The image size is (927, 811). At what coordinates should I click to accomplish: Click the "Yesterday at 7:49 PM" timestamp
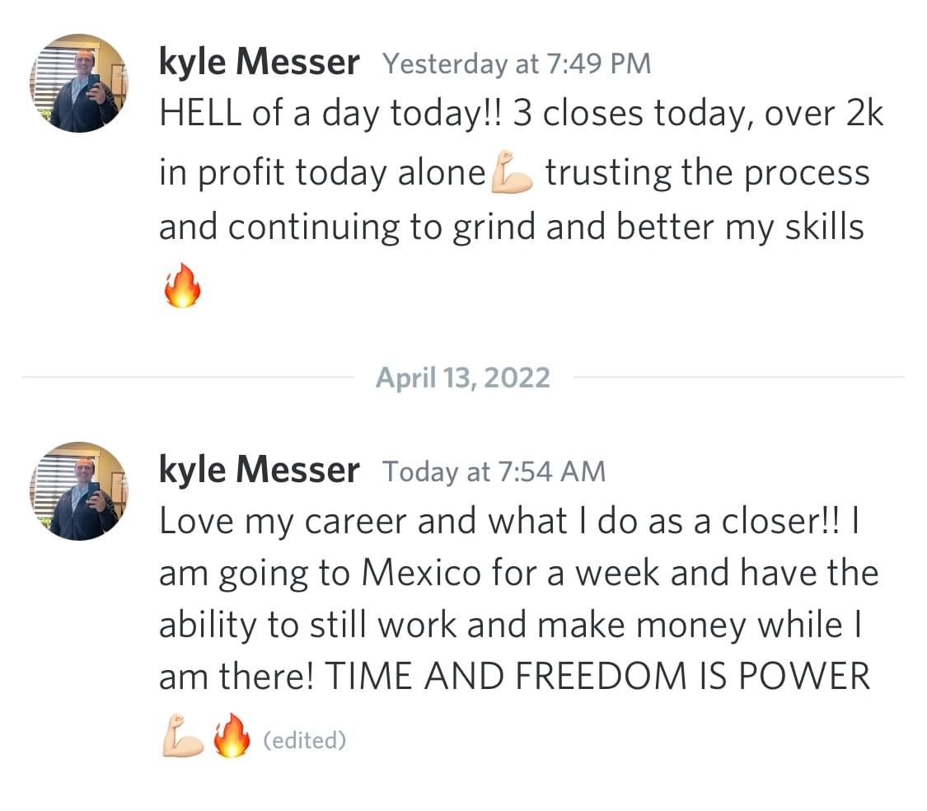(517, 63)
